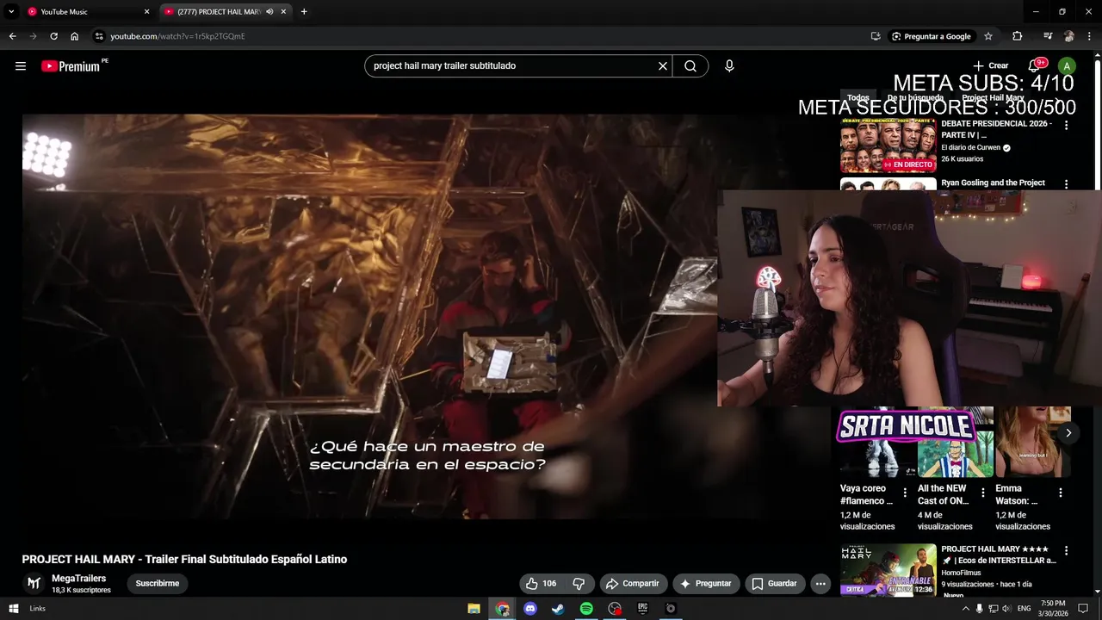Open Discord from the taskbar
This screenshot has width=1102, height=620.
click(530, 609)
